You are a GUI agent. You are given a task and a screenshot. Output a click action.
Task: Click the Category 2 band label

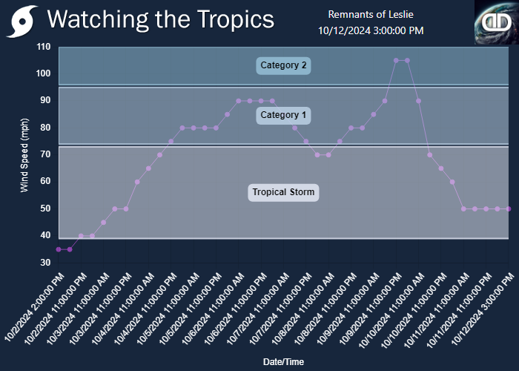click(283, 65)
